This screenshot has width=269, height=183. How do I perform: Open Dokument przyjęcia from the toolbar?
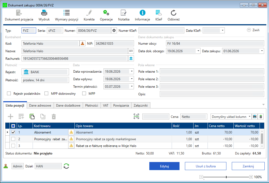point(19,15)
